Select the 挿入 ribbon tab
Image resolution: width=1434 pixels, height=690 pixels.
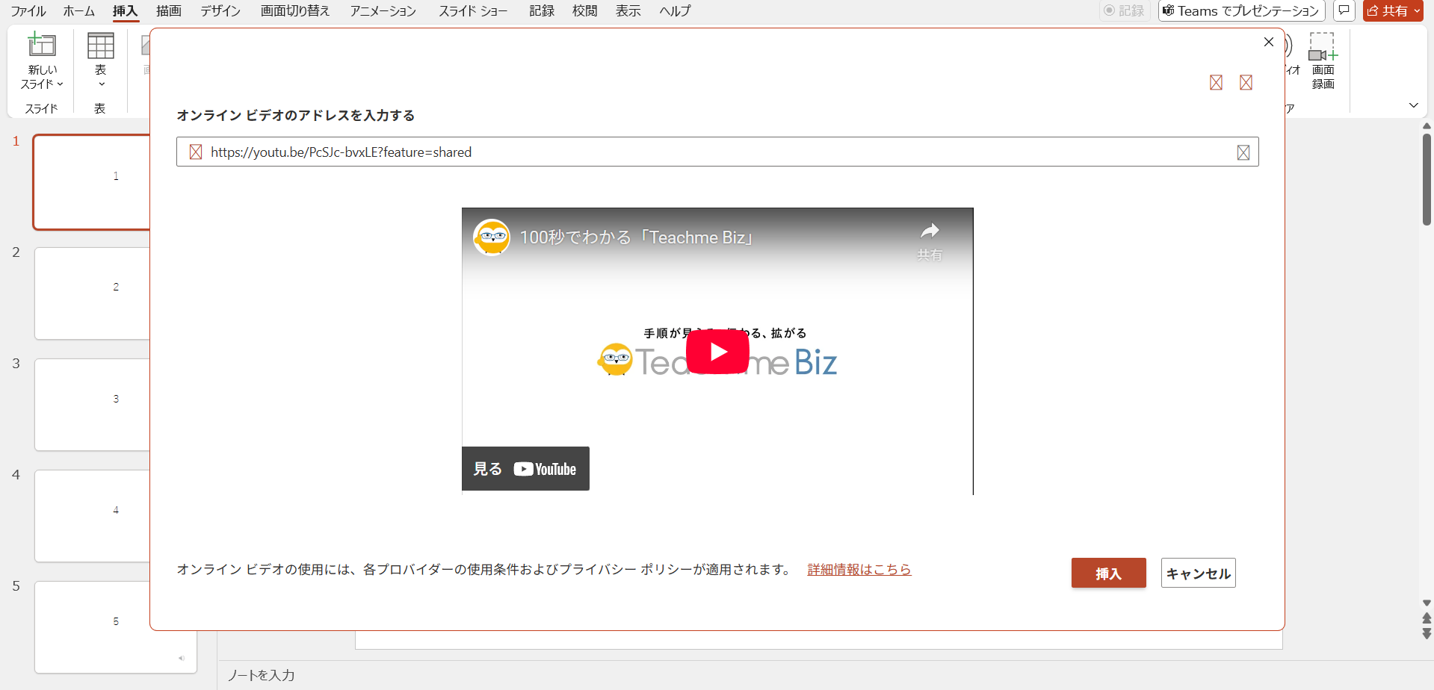(x=126, y=11)
